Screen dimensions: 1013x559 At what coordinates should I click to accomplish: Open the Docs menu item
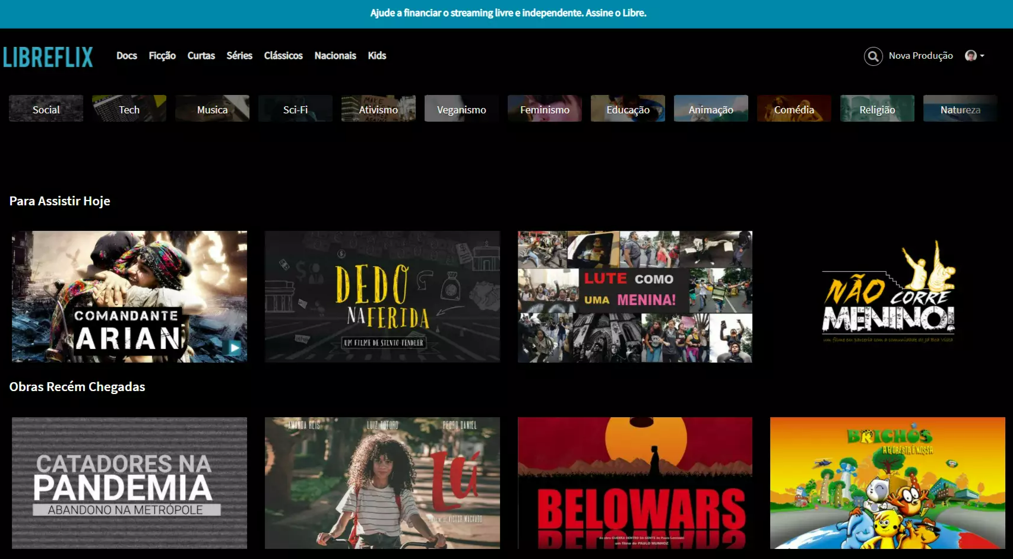[x=126, y=56]
